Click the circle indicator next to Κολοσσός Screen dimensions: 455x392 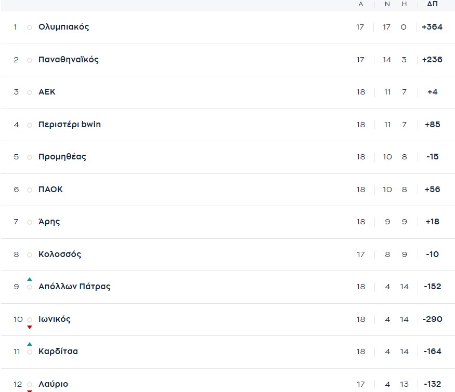tap(30, 255)
